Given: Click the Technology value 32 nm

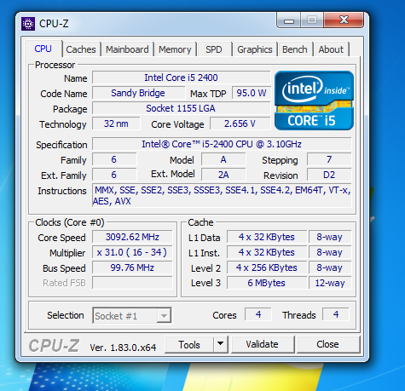Looking at the screenshot, I should (116, 124).
